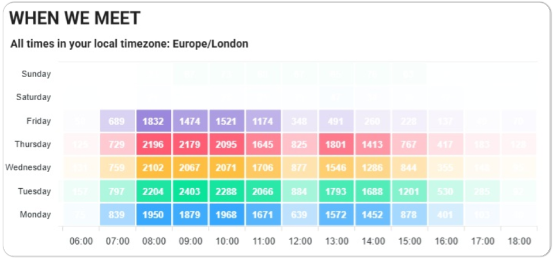The width and height of the screenshot is (553, 259).
Task: Select the Monday 14:00 cell with 1452
Action: tap(373, 214)
